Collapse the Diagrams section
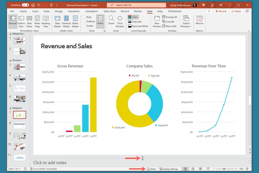Screen dimensions: 259x173 click(10, 108)
